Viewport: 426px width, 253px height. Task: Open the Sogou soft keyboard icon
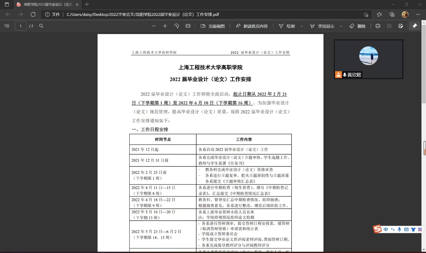tap(406, 229)
